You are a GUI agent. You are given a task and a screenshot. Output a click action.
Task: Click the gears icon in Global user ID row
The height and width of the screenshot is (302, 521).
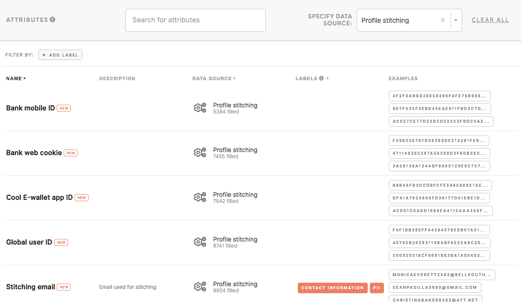pos(200,242)
